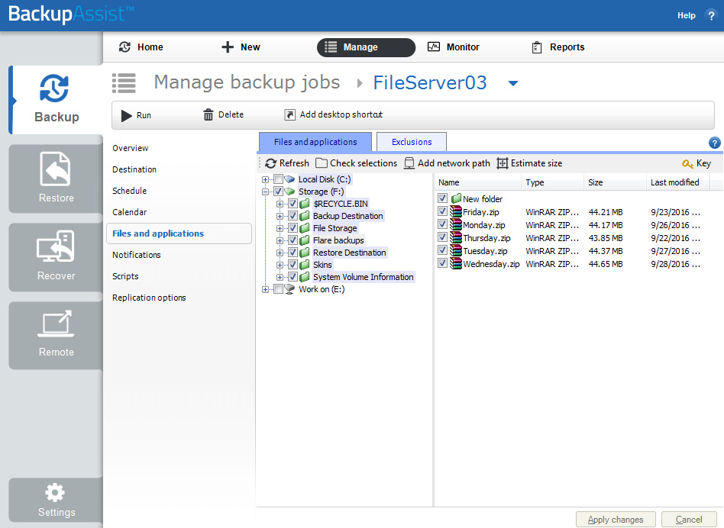This screenshot has width=724, height=528.
Task: Open the Overview settings page
Action: click(x=130, y=148)
